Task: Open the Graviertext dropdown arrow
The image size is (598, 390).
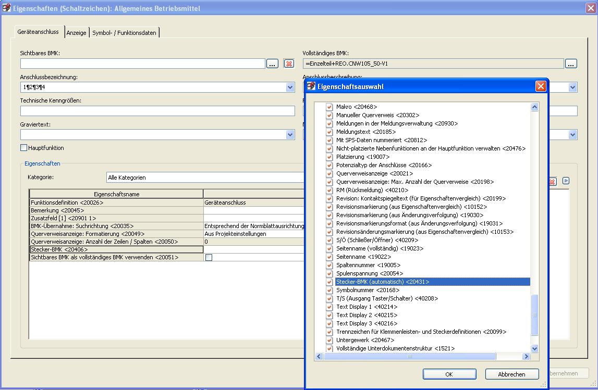Action: point(290,134)
